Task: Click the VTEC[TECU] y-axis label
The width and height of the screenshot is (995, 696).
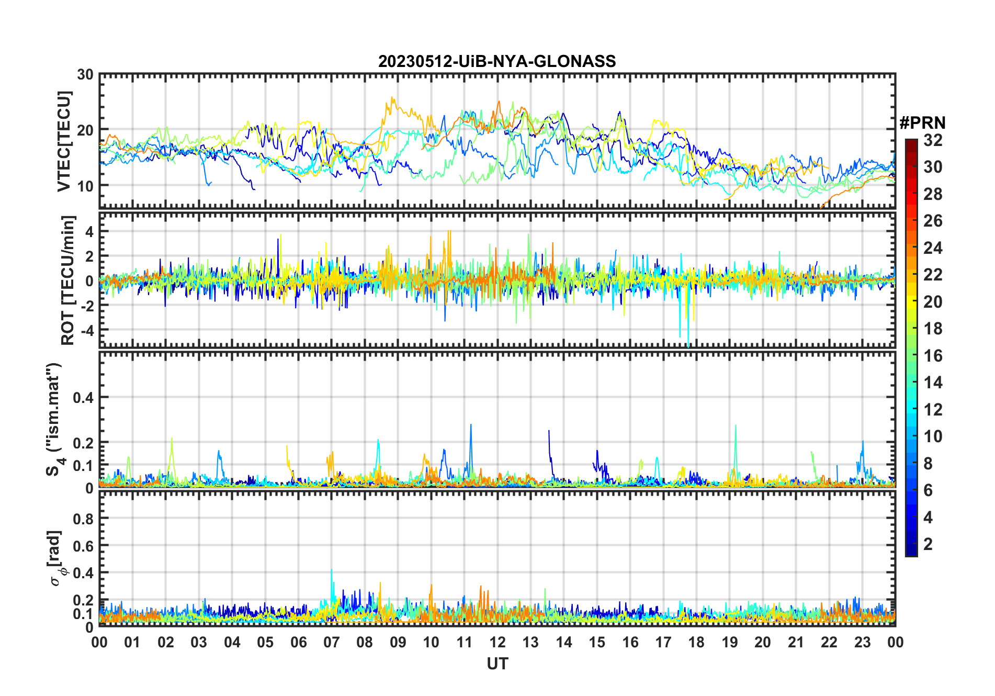Action: coord(64,141)
